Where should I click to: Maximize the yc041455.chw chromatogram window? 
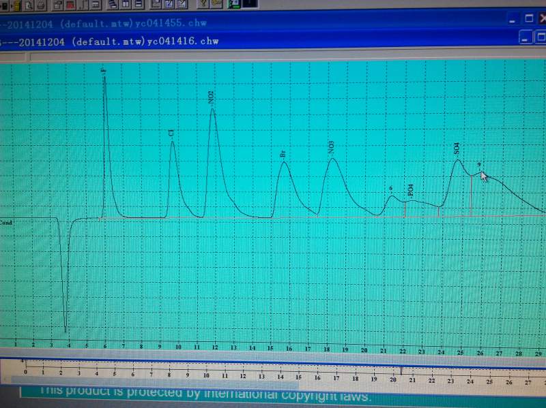(529, 18)
